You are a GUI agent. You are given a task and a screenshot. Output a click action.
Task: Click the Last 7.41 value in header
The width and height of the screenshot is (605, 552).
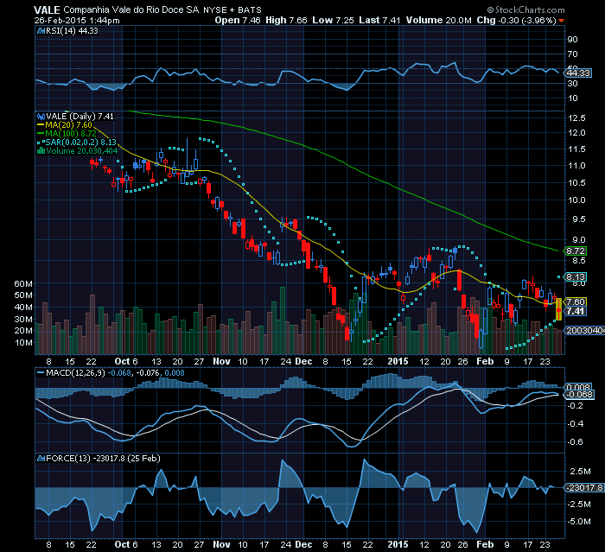click(x=379, y=20)
